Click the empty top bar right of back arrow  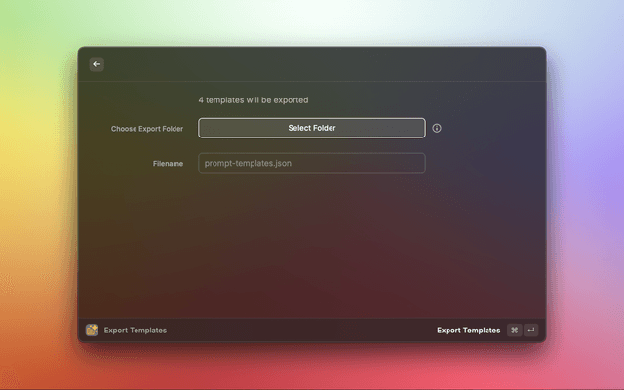(322, 64)
